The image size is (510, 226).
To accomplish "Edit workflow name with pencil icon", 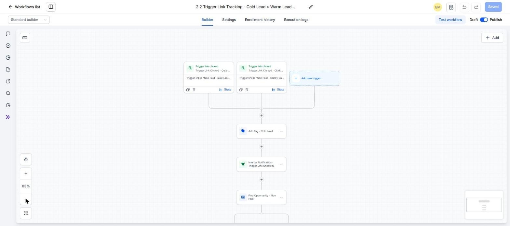I will tap(311, 7).
